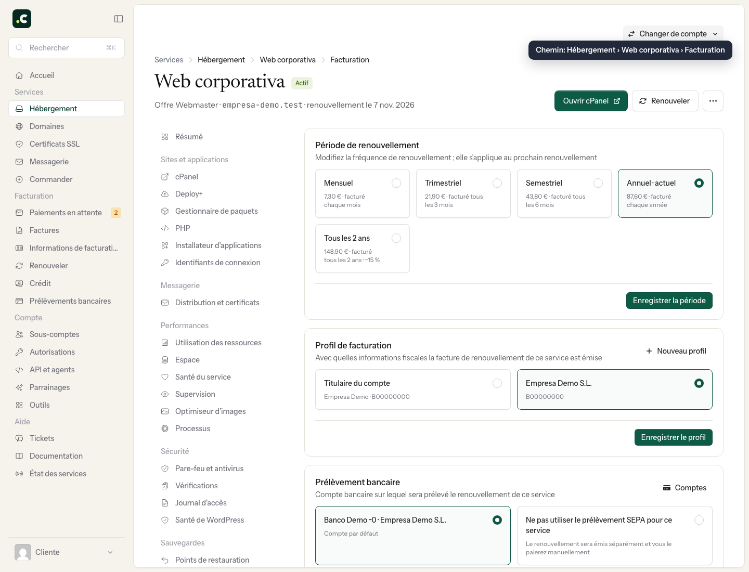This screenshot has height=572, width=749.
Task: Click the Commander plus-circle icon
Action: point(19,179)
